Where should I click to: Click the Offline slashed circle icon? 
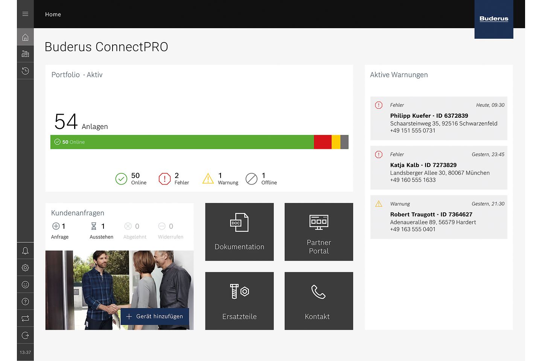tap(251, 179)
